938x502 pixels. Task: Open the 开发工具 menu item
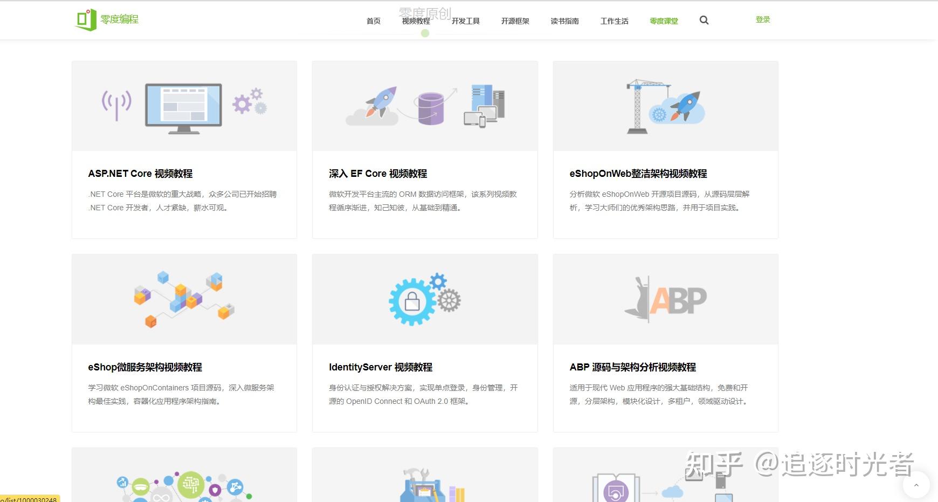point(465,21)
